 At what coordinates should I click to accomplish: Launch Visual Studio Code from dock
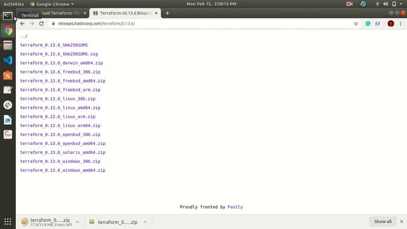point(8,60)
